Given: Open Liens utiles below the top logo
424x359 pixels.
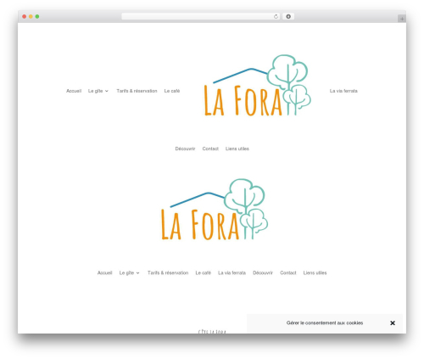Looking at the screenshot, I should tap(237, 149).
